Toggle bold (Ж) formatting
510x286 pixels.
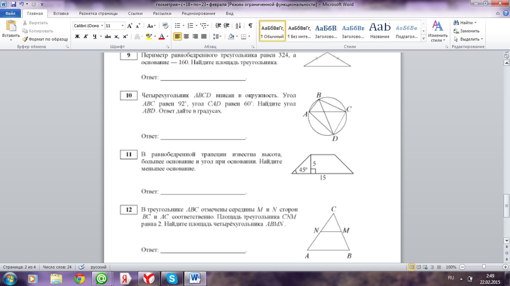tap(77, 36)
